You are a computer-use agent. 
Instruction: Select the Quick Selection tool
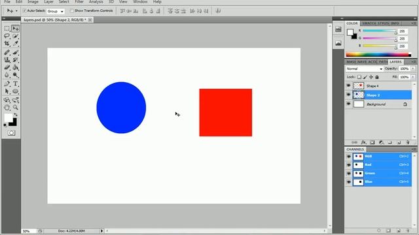tap(15, 36)
